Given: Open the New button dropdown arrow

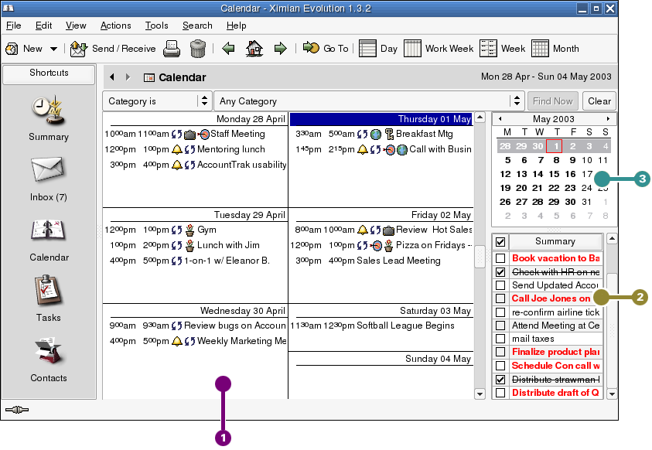Looking at the screenshot, I should (53, 49).
